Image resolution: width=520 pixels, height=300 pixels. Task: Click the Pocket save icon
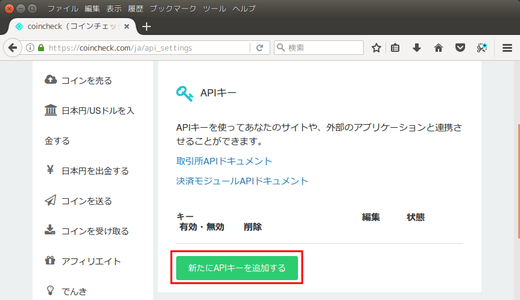pyautogui.click(x=460, y=48)
